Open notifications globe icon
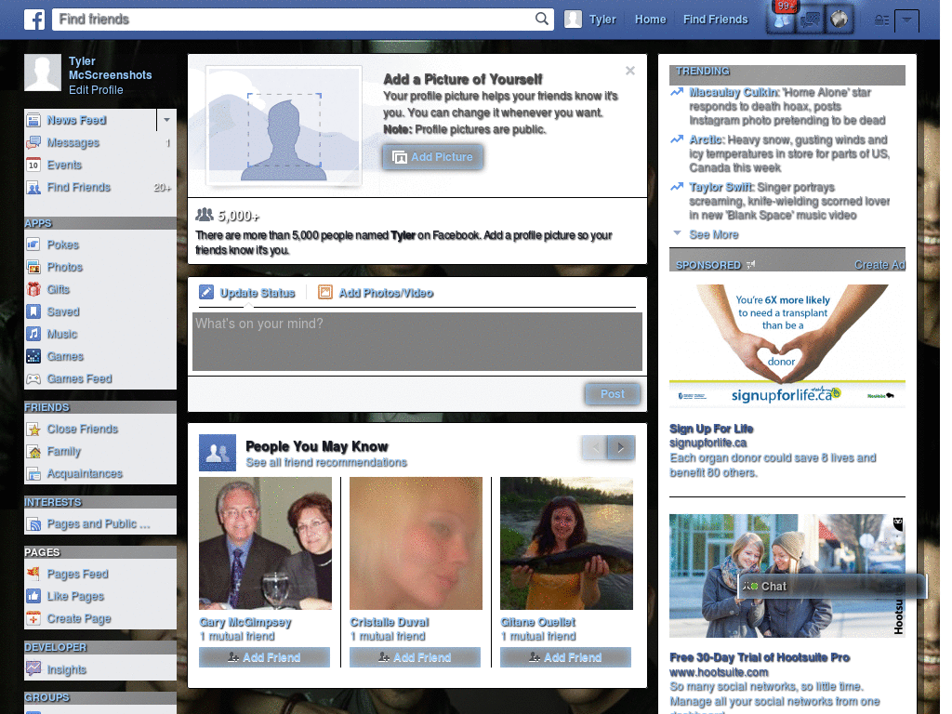Viewport: 952px width, 714px height. pyautogui.click(x=840, y=20)
